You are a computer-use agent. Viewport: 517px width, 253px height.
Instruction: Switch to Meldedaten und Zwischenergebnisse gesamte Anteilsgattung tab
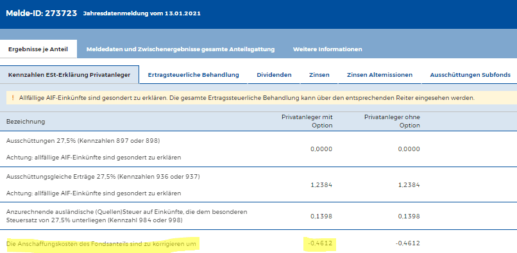tap(180, 49)
